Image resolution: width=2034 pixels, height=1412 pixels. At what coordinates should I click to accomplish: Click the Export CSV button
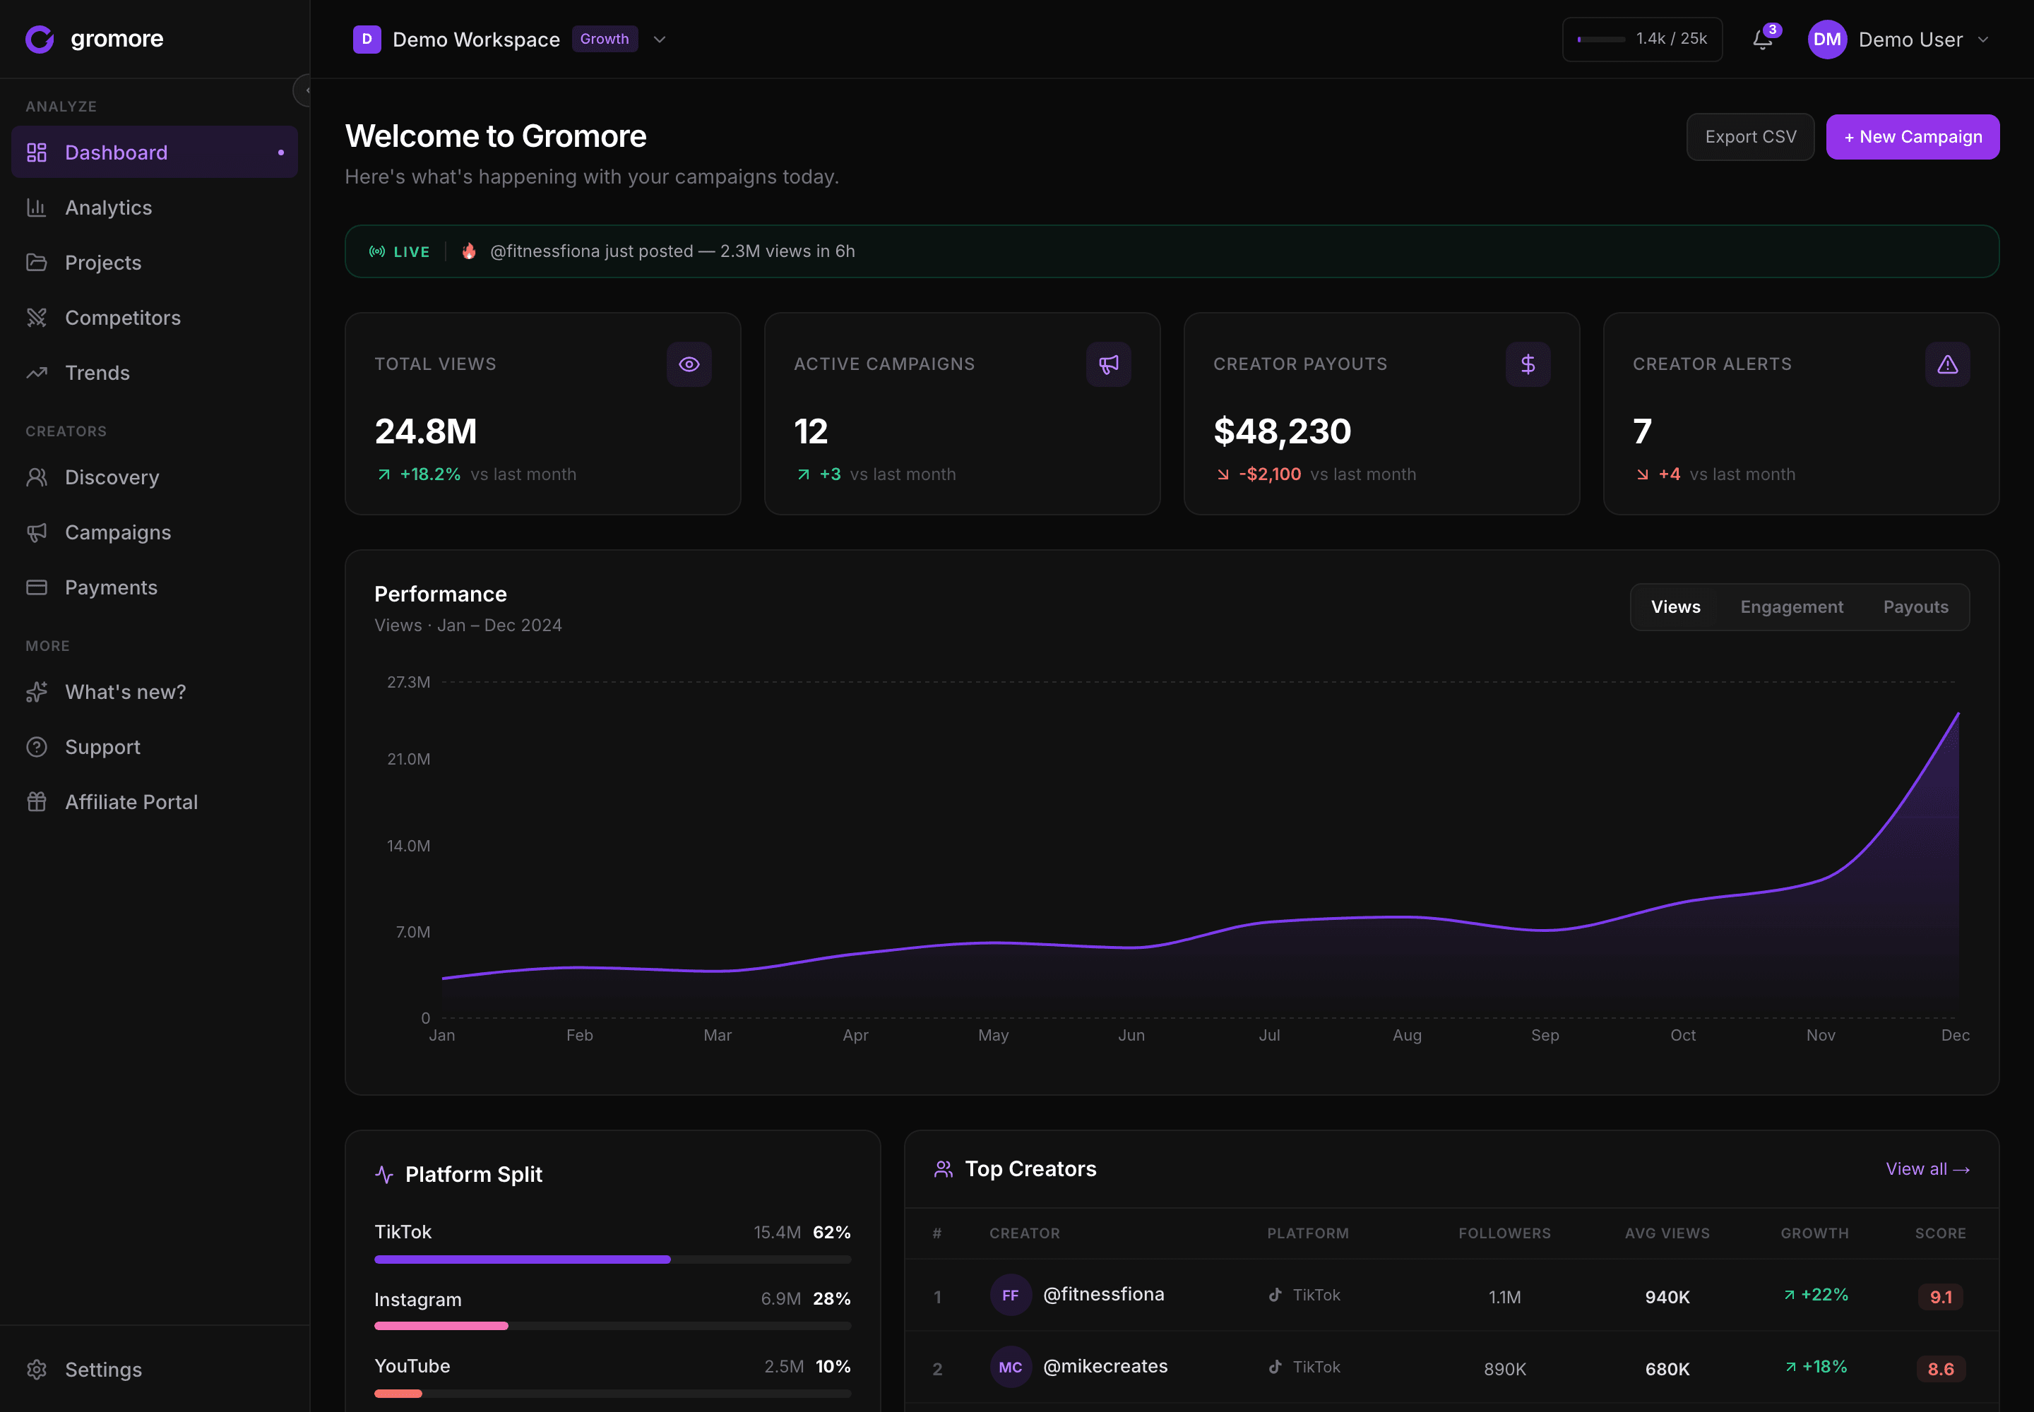[x=1750, y=137]
